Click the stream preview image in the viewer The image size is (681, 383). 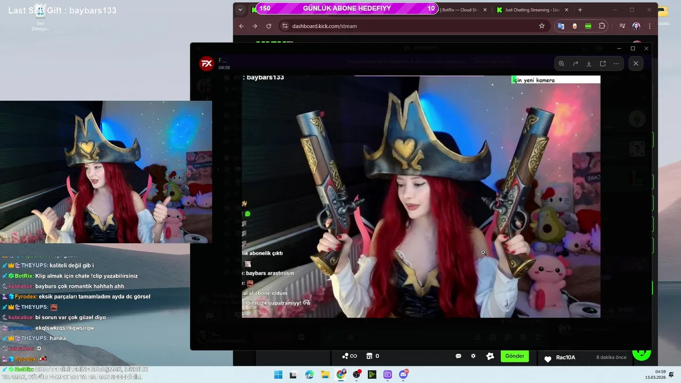click(421, 196)
